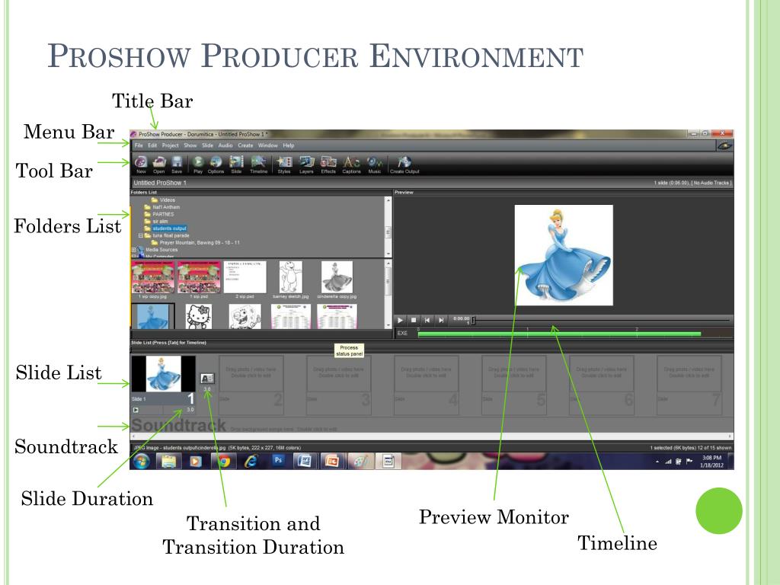Select the SpongeBob sketch thumbnail
Viewport: 780px width, 585px height.
[x=245, y=316]
